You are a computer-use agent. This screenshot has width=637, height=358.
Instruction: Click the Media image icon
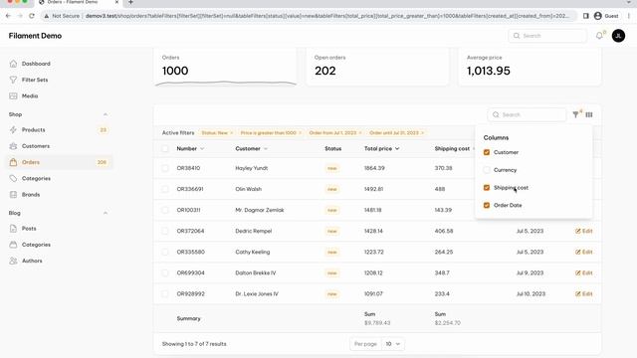[x=13, y=96]
